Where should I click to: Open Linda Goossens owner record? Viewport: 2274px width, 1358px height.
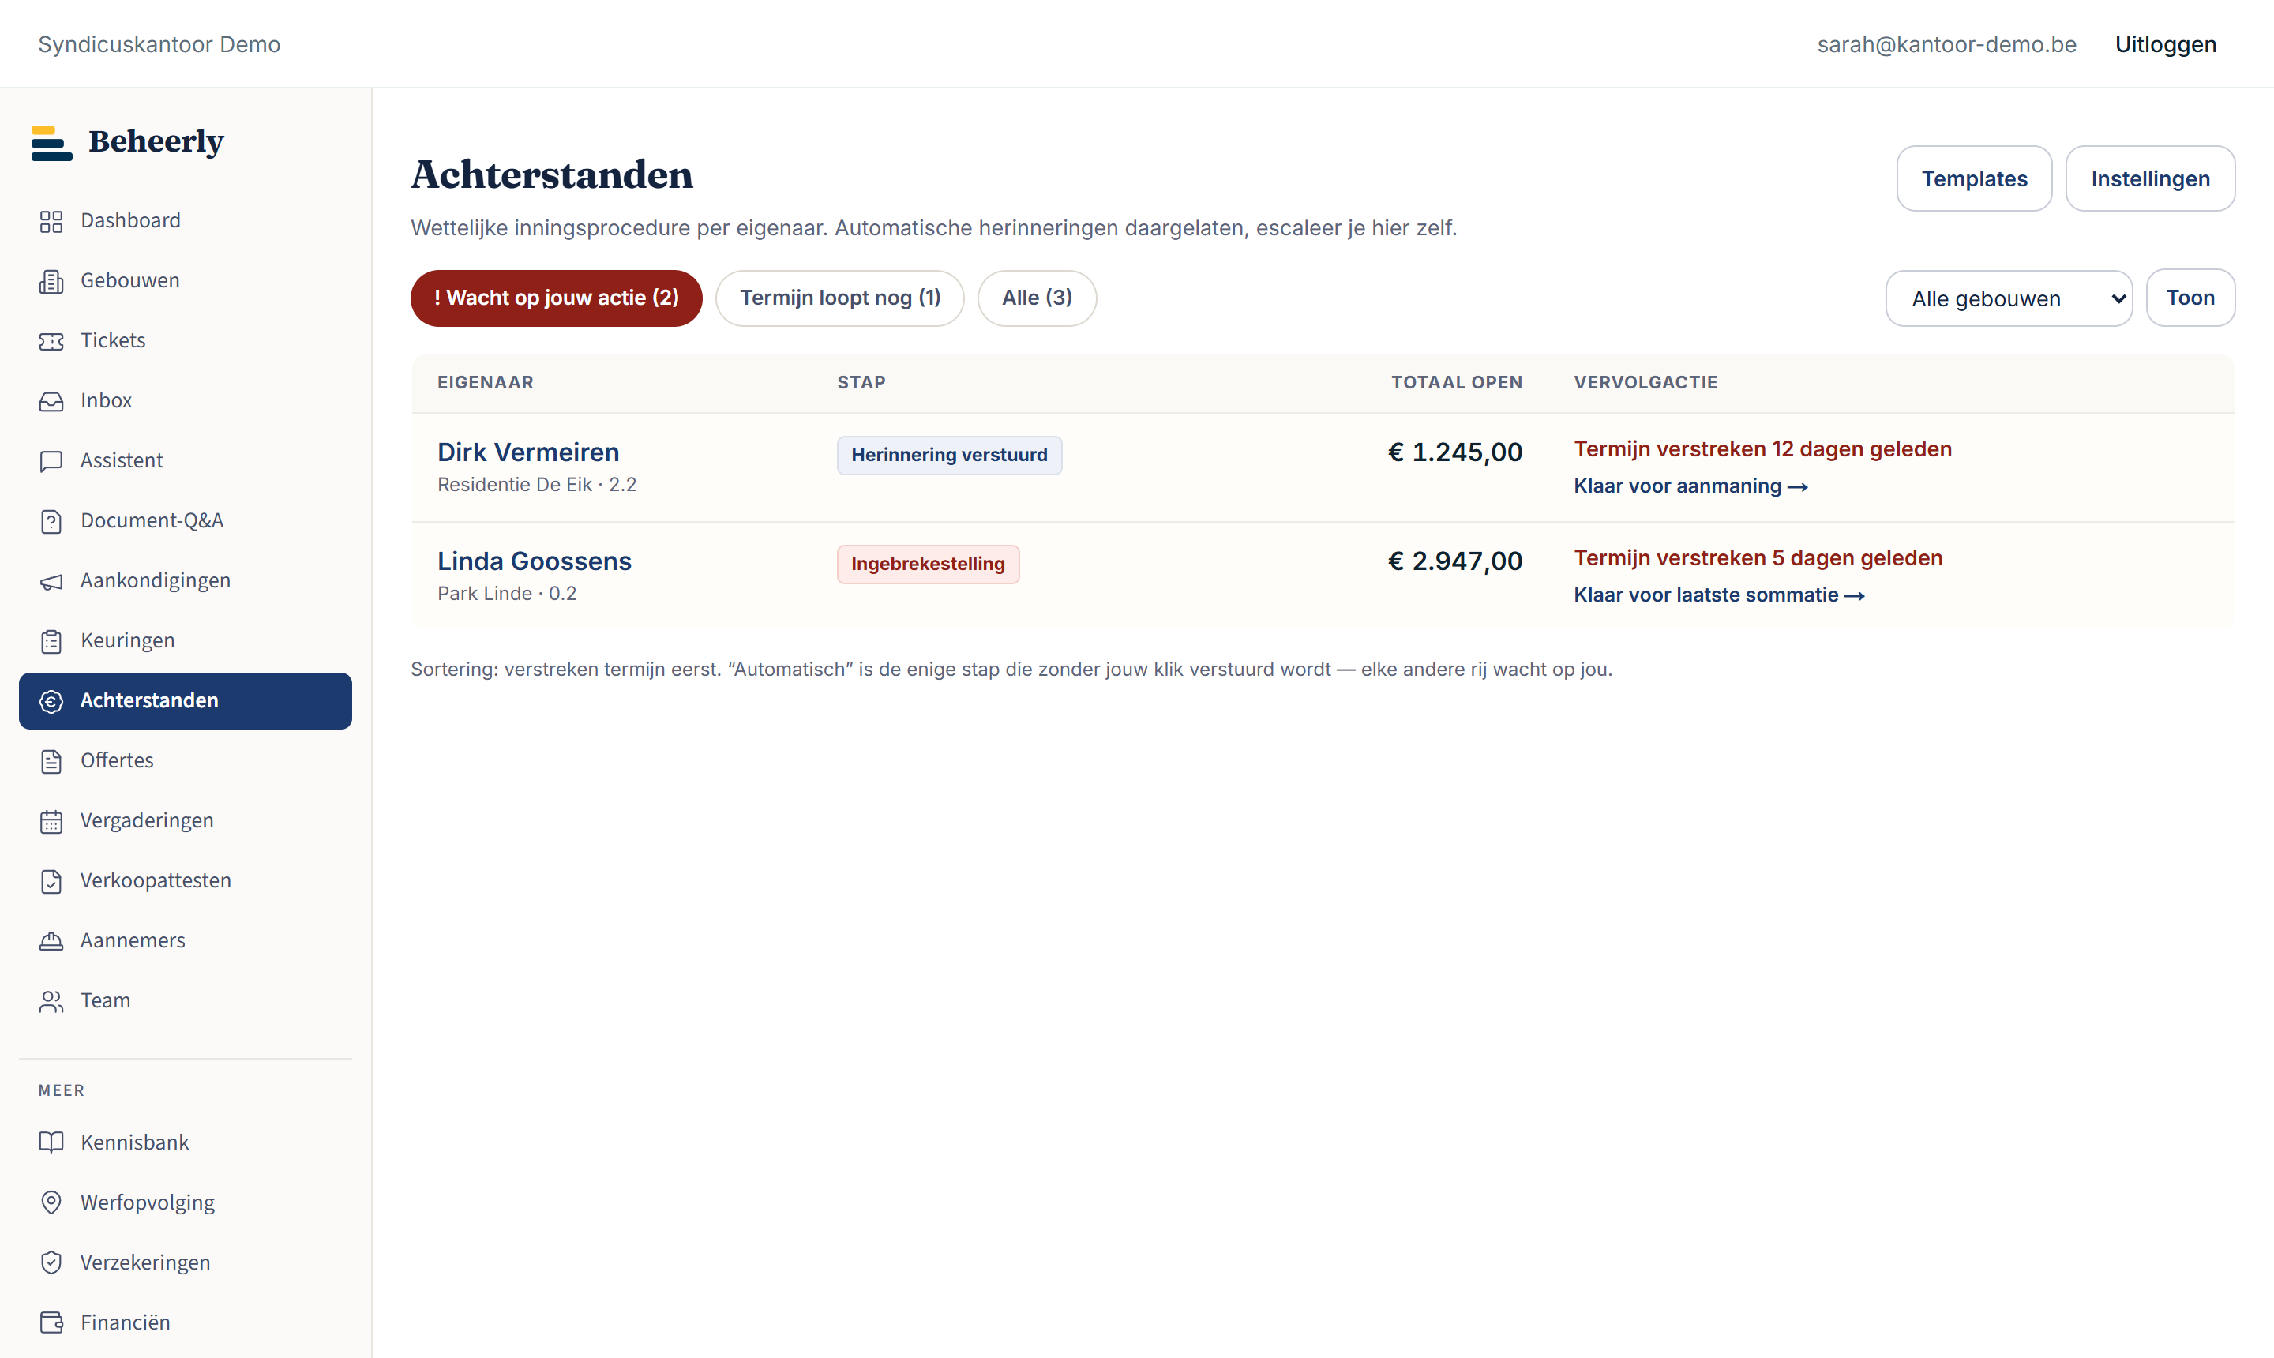tap(535, 561)
